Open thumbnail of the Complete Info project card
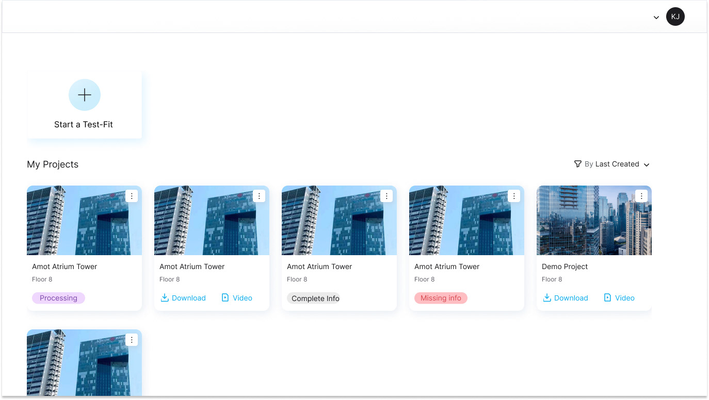The height and width of the screenshot is (400, 709). (x=339, y=220)
